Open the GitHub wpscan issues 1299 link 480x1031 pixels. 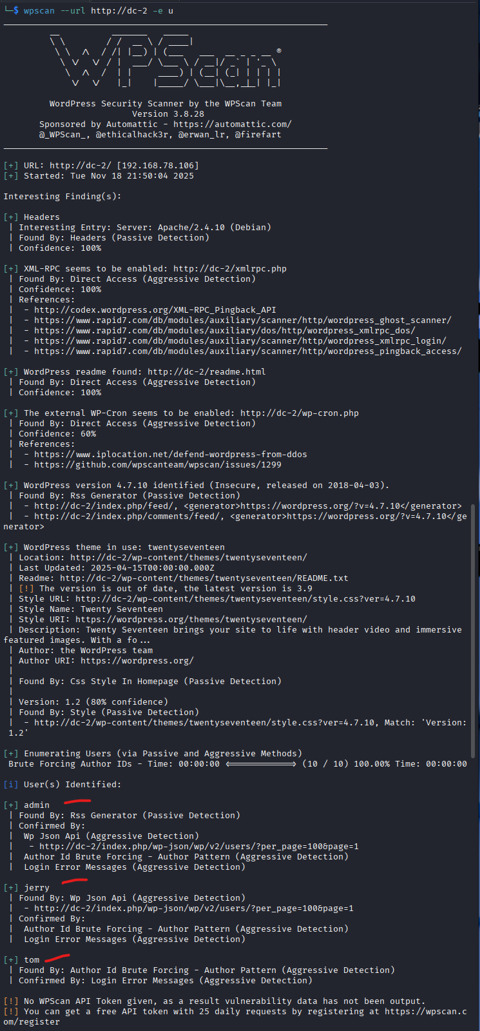(x=157, y=465)
